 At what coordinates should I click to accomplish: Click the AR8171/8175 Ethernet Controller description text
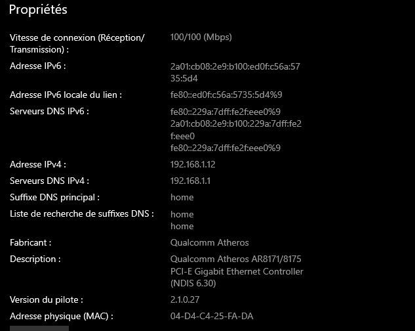click(237, 271)
